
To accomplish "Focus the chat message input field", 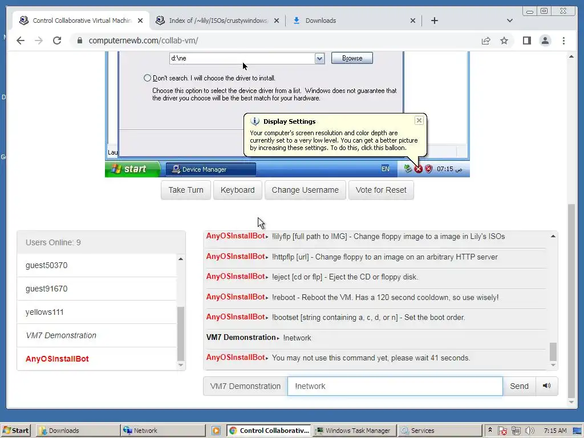I will click(395, 386).
